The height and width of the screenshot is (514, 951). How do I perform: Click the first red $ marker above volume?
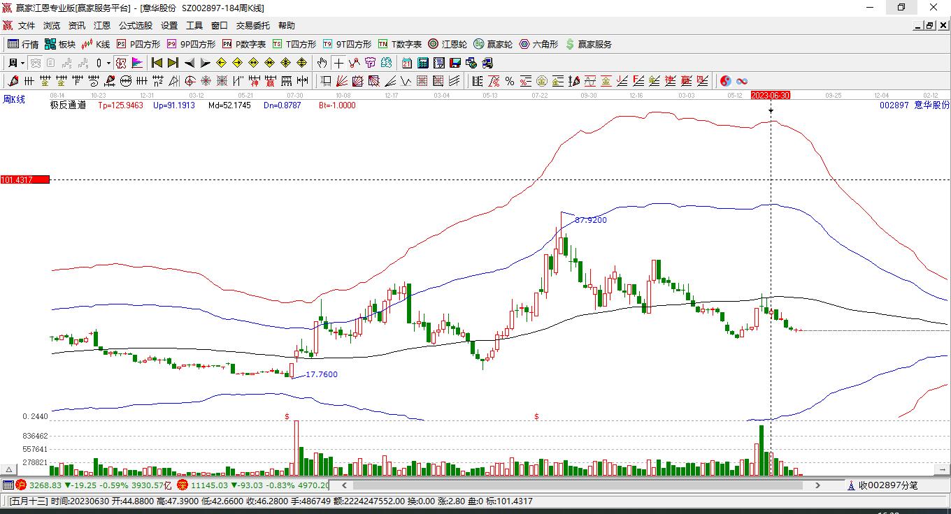pyautogui.click(x=287, y=416)
